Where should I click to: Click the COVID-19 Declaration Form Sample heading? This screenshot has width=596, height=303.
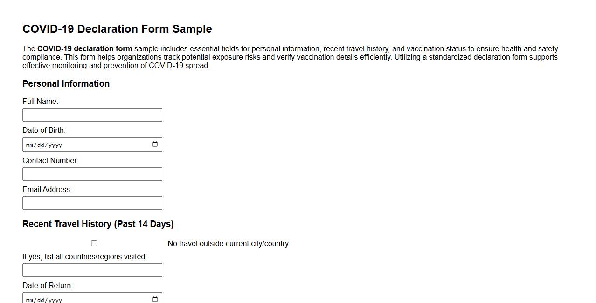[117, 28]
